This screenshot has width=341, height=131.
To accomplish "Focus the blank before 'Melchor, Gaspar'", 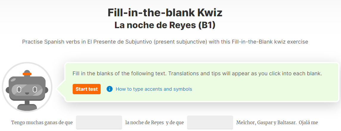I will 210,122.
